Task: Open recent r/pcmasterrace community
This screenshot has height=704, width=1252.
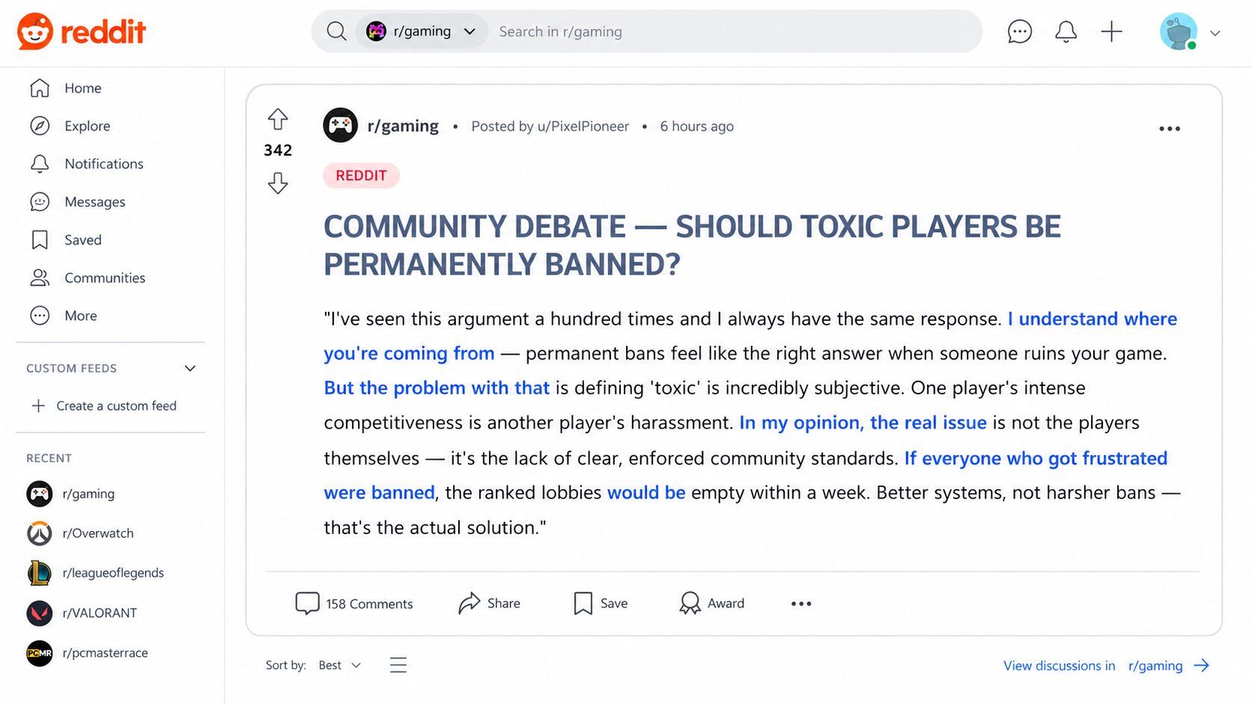Action: pos(88,652)
